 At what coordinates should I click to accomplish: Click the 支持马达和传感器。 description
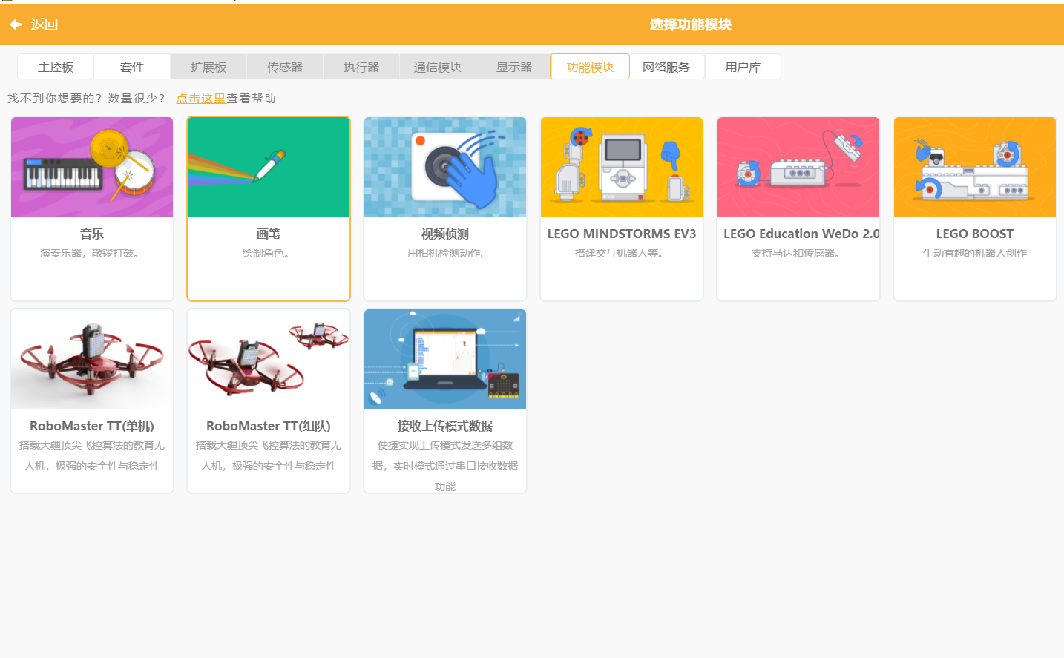(x=798, y=253)
